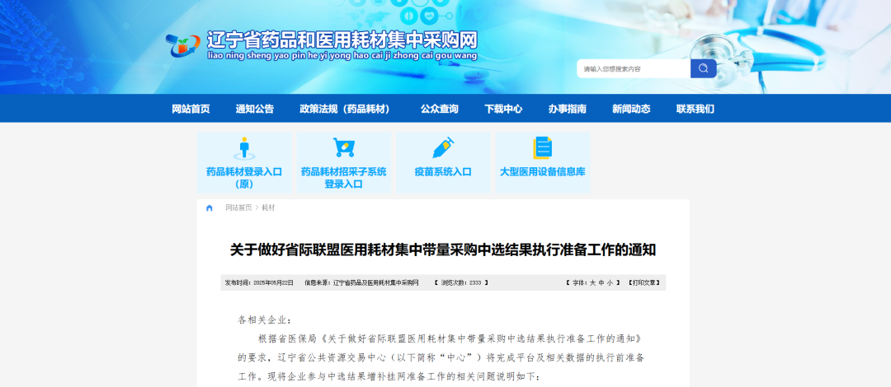Open 新闻动态 menu item
The height and width of the screenshot is (387, 891).
(x=631, y=109)
